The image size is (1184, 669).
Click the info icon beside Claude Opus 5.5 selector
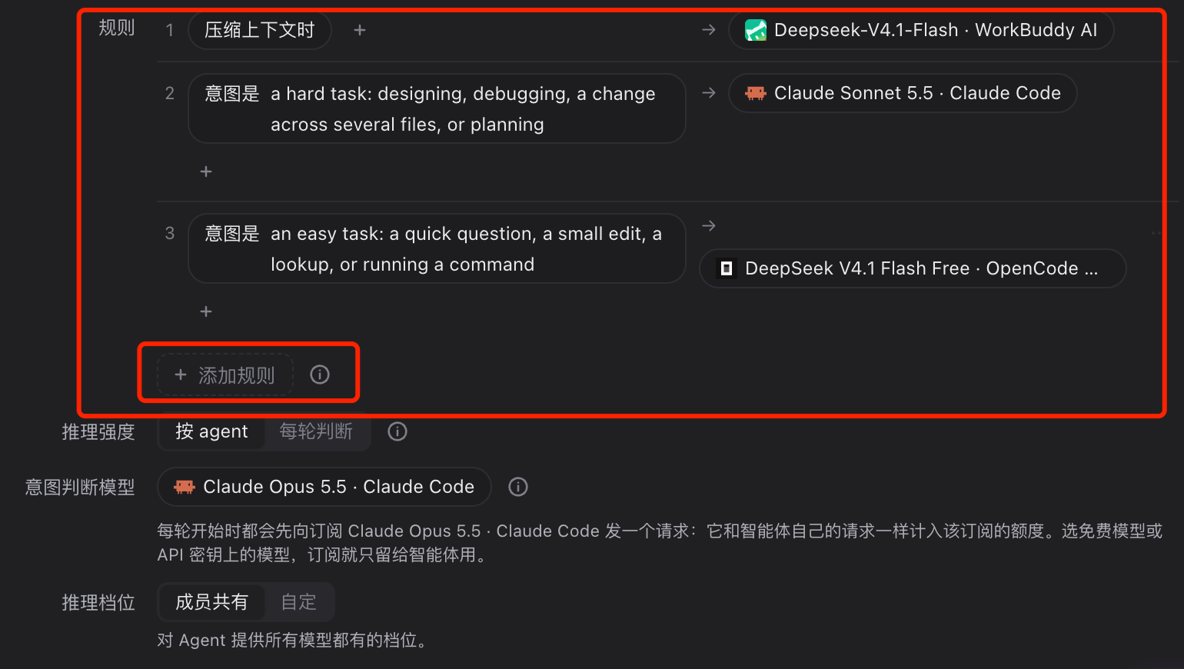[518, 487]
